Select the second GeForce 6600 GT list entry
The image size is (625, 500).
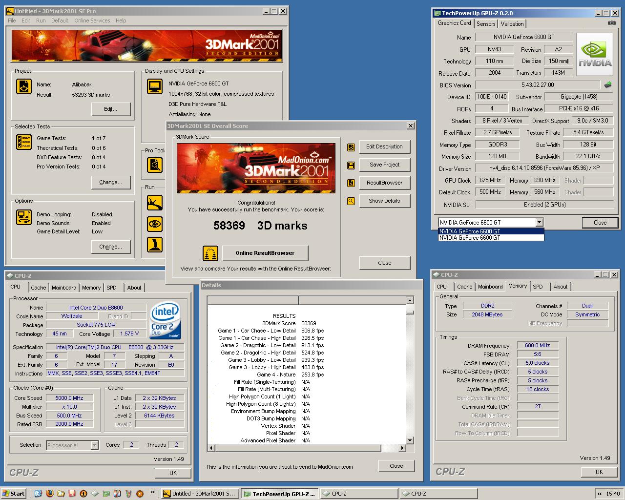point(491,238)
